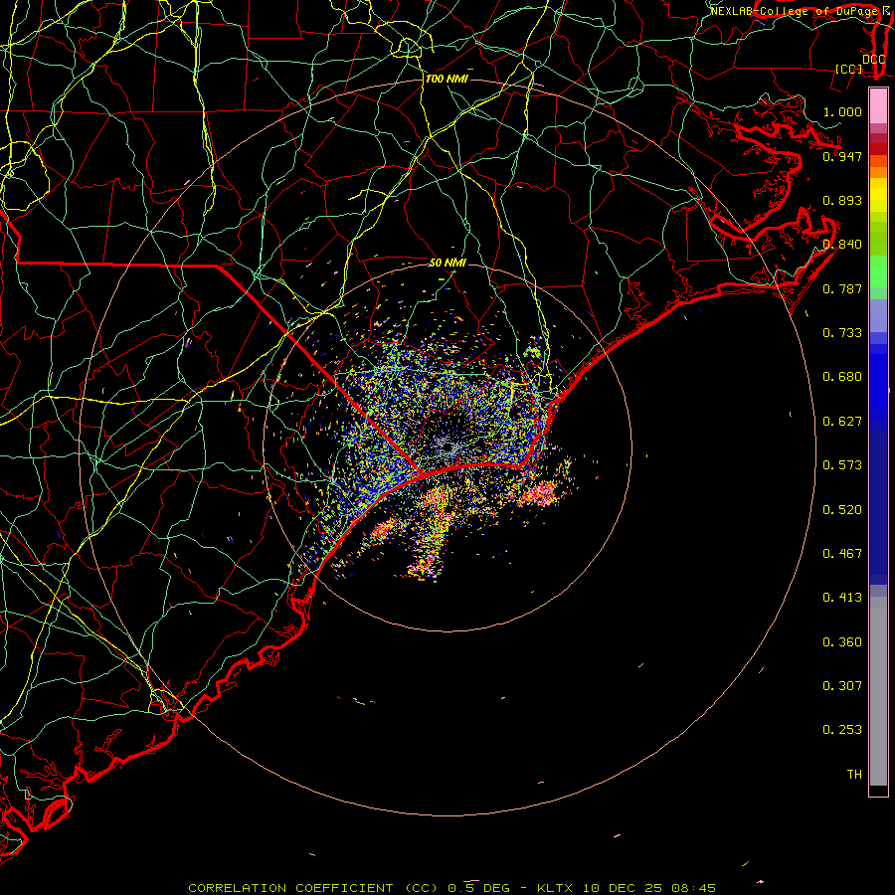Click the 1.000 scale value

point(842,111)
